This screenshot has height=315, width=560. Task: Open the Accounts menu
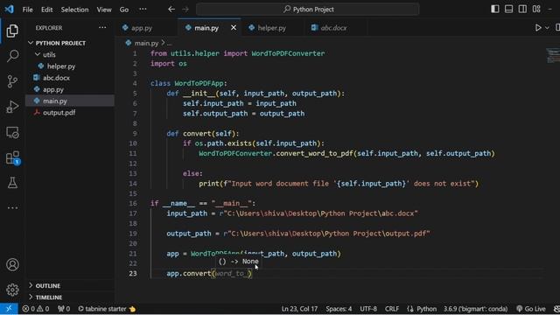tap(12, 264)
